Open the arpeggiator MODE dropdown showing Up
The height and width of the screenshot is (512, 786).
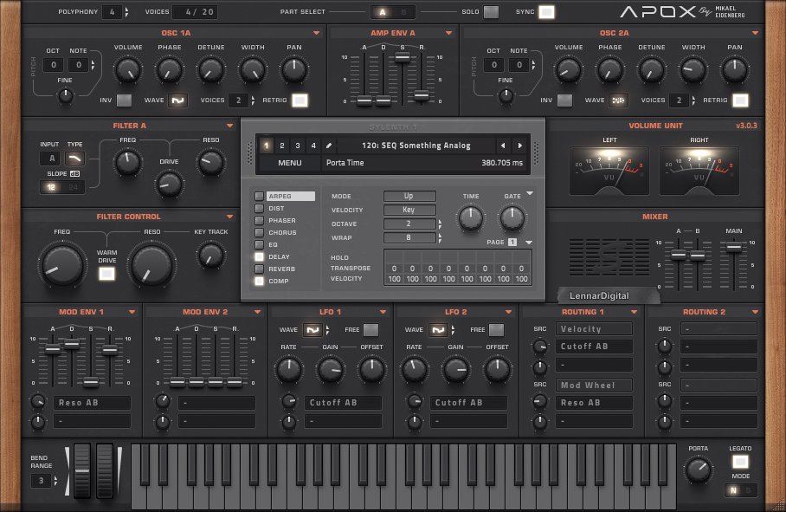pyautogui.click(x=409, y=196)
